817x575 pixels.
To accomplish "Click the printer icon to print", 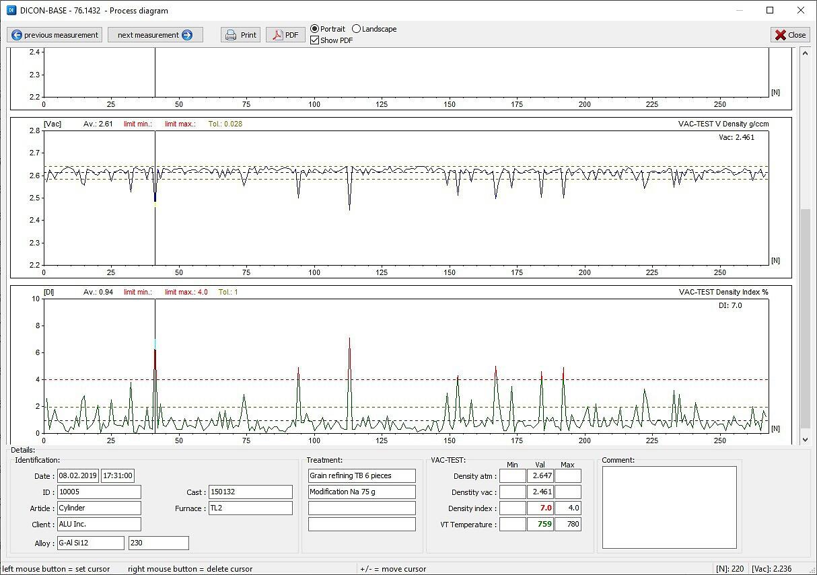I will 231,35.
